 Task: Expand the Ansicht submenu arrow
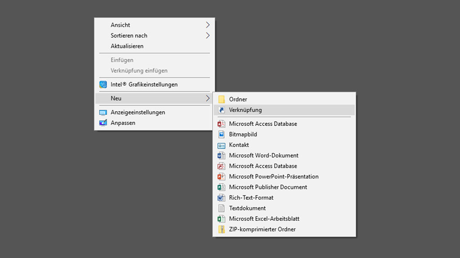point(208,25)
